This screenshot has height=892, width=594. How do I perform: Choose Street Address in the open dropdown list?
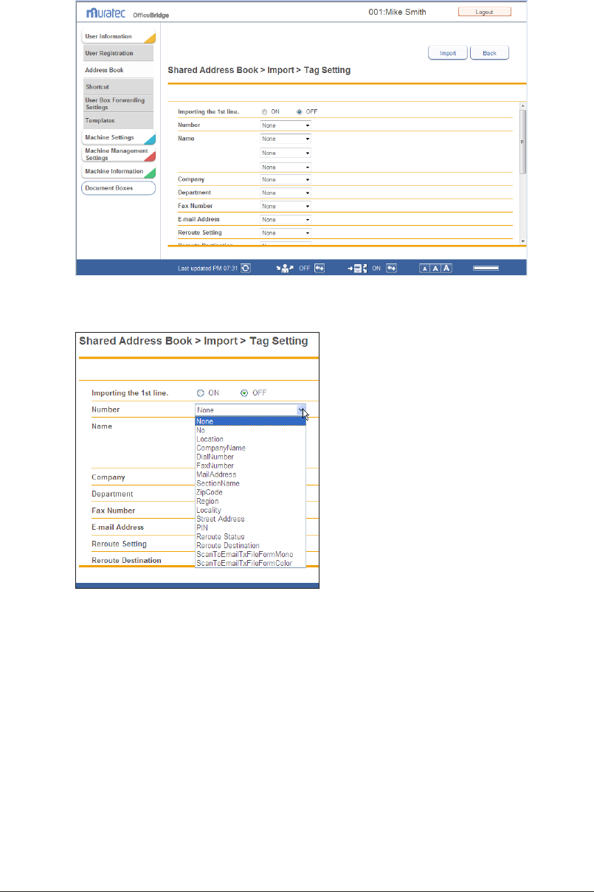point(250,519)
